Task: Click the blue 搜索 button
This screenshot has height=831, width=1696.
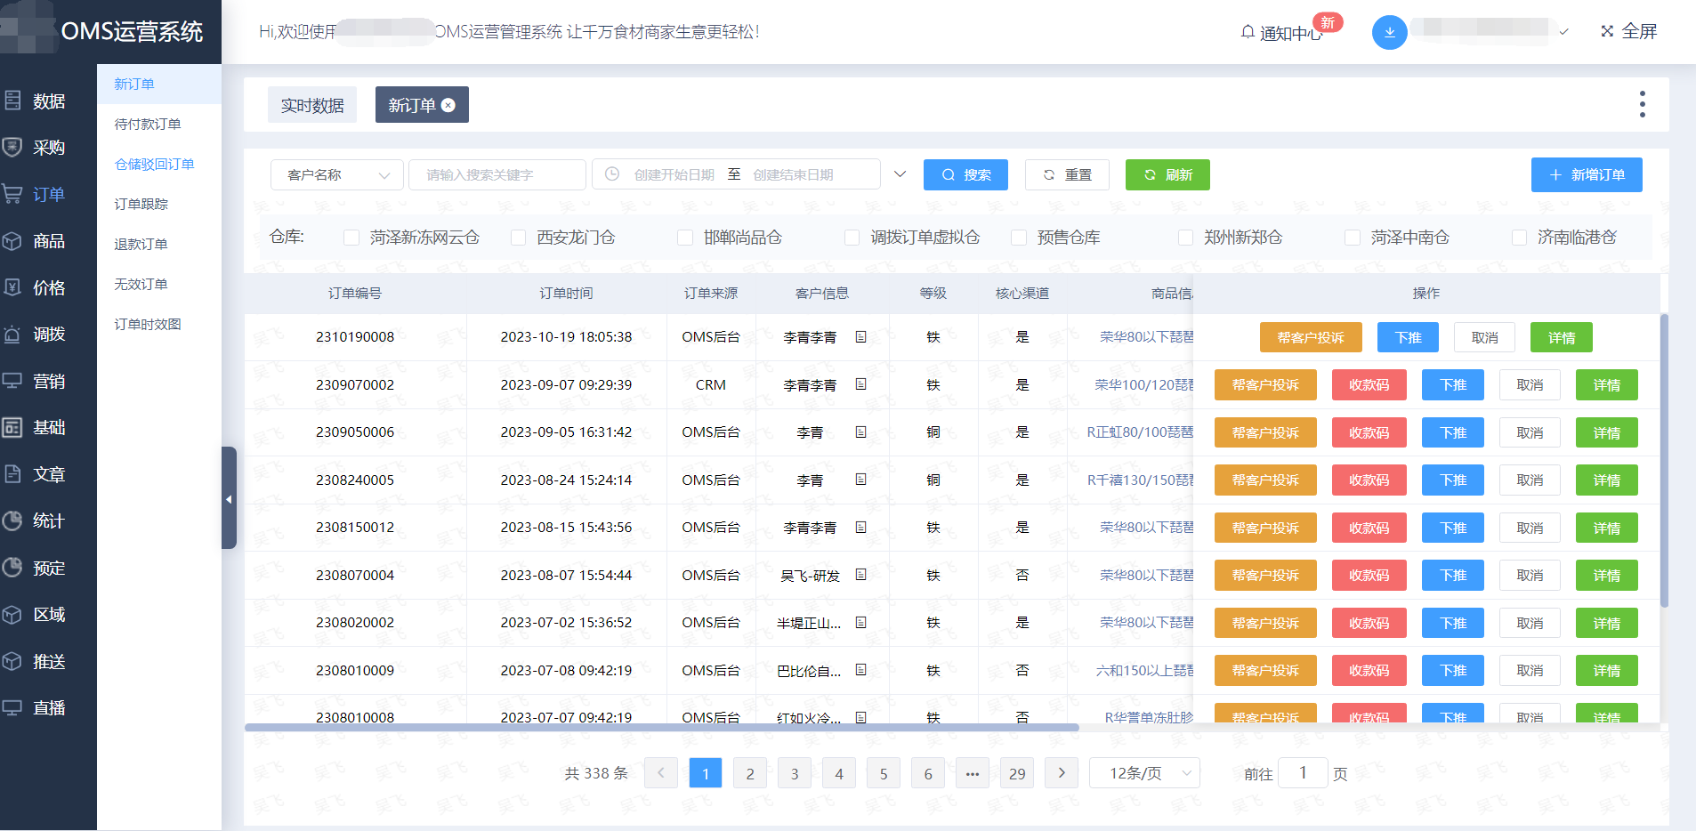Action: coord(965,174)
